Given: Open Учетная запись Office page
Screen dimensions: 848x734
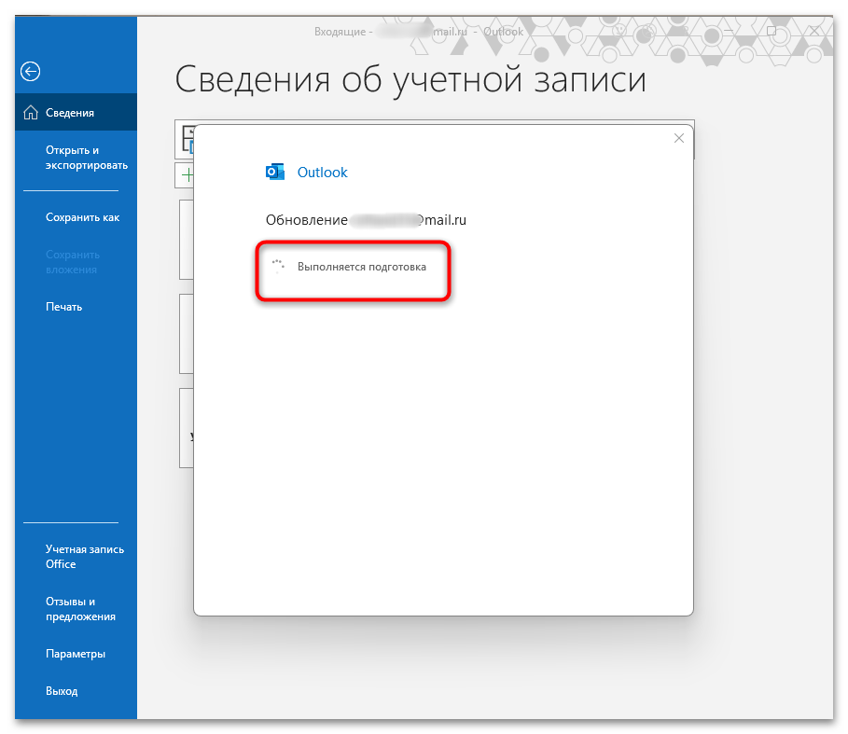Looking at the screenshot, I should tap(84, 557).
